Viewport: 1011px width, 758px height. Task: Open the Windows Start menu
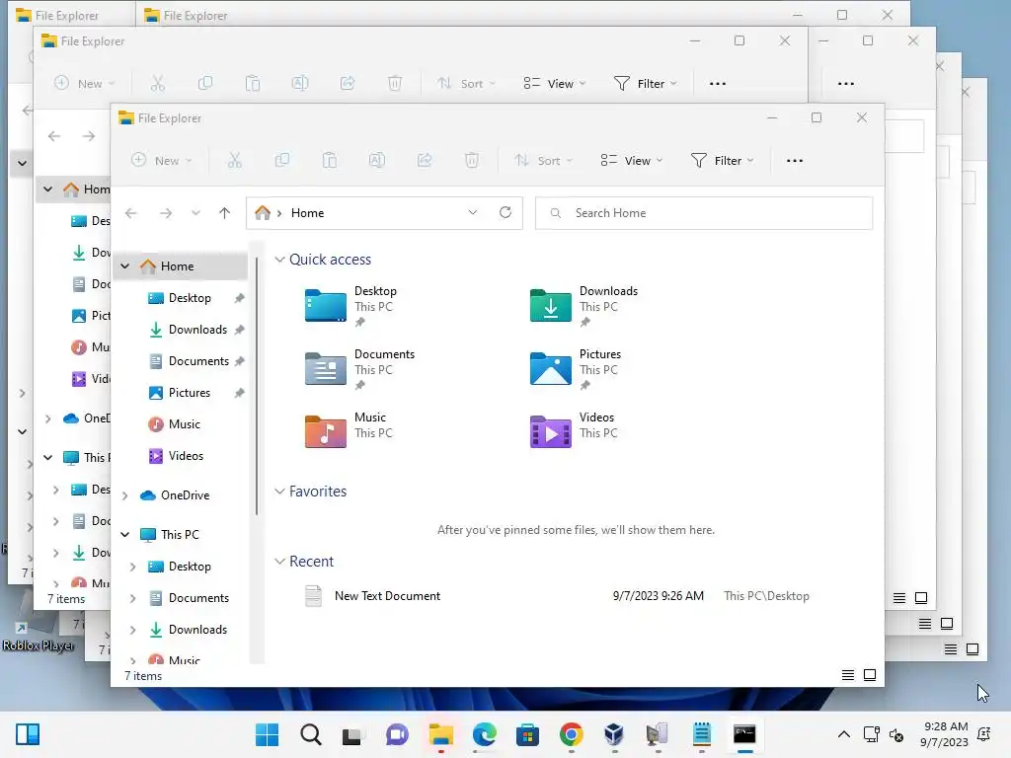point(267,734)
